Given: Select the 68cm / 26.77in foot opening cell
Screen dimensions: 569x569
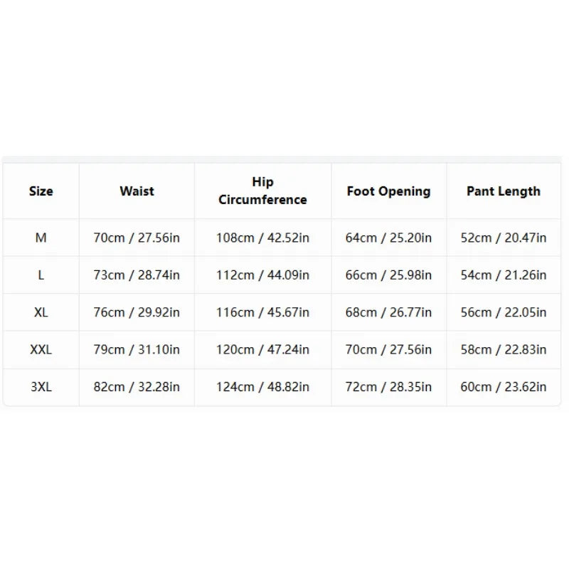Looking at the screenshot, I should click(388, 312).
